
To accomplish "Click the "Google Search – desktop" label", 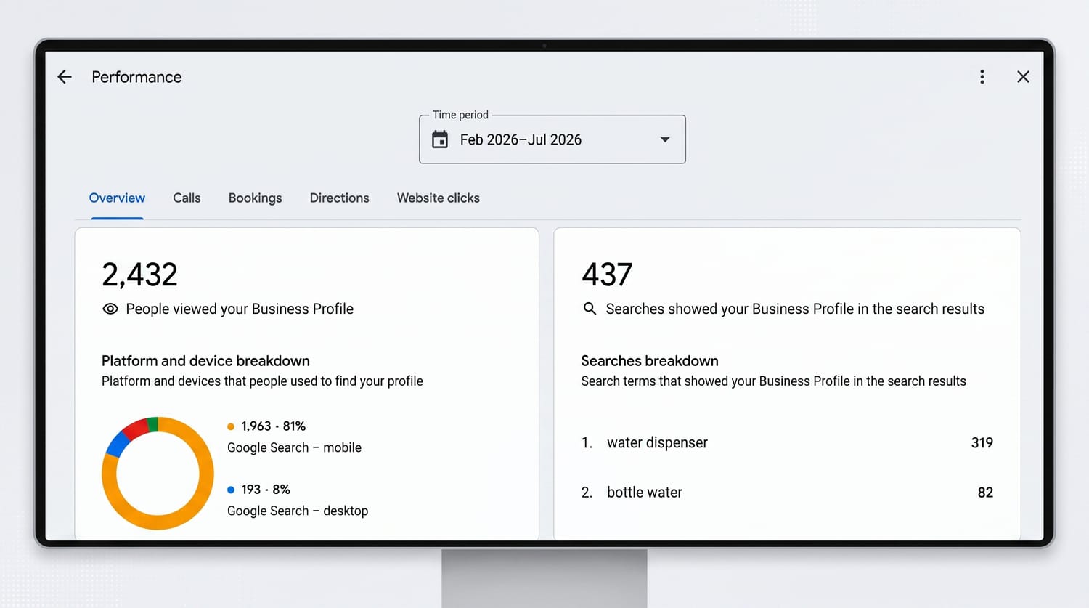I will 298,511.
